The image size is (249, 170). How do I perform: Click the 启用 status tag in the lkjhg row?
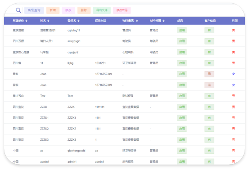pos(182,63)
